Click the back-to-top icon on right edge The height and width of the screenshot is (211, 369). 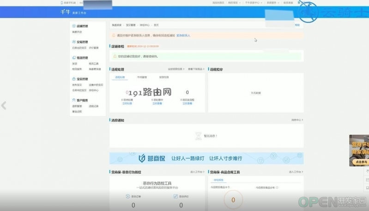click(x=367, y=171)
